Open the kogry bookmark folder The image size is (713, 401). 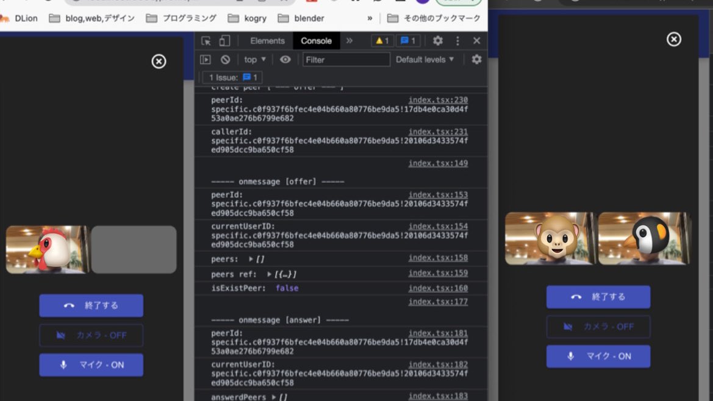coord(247,19)
